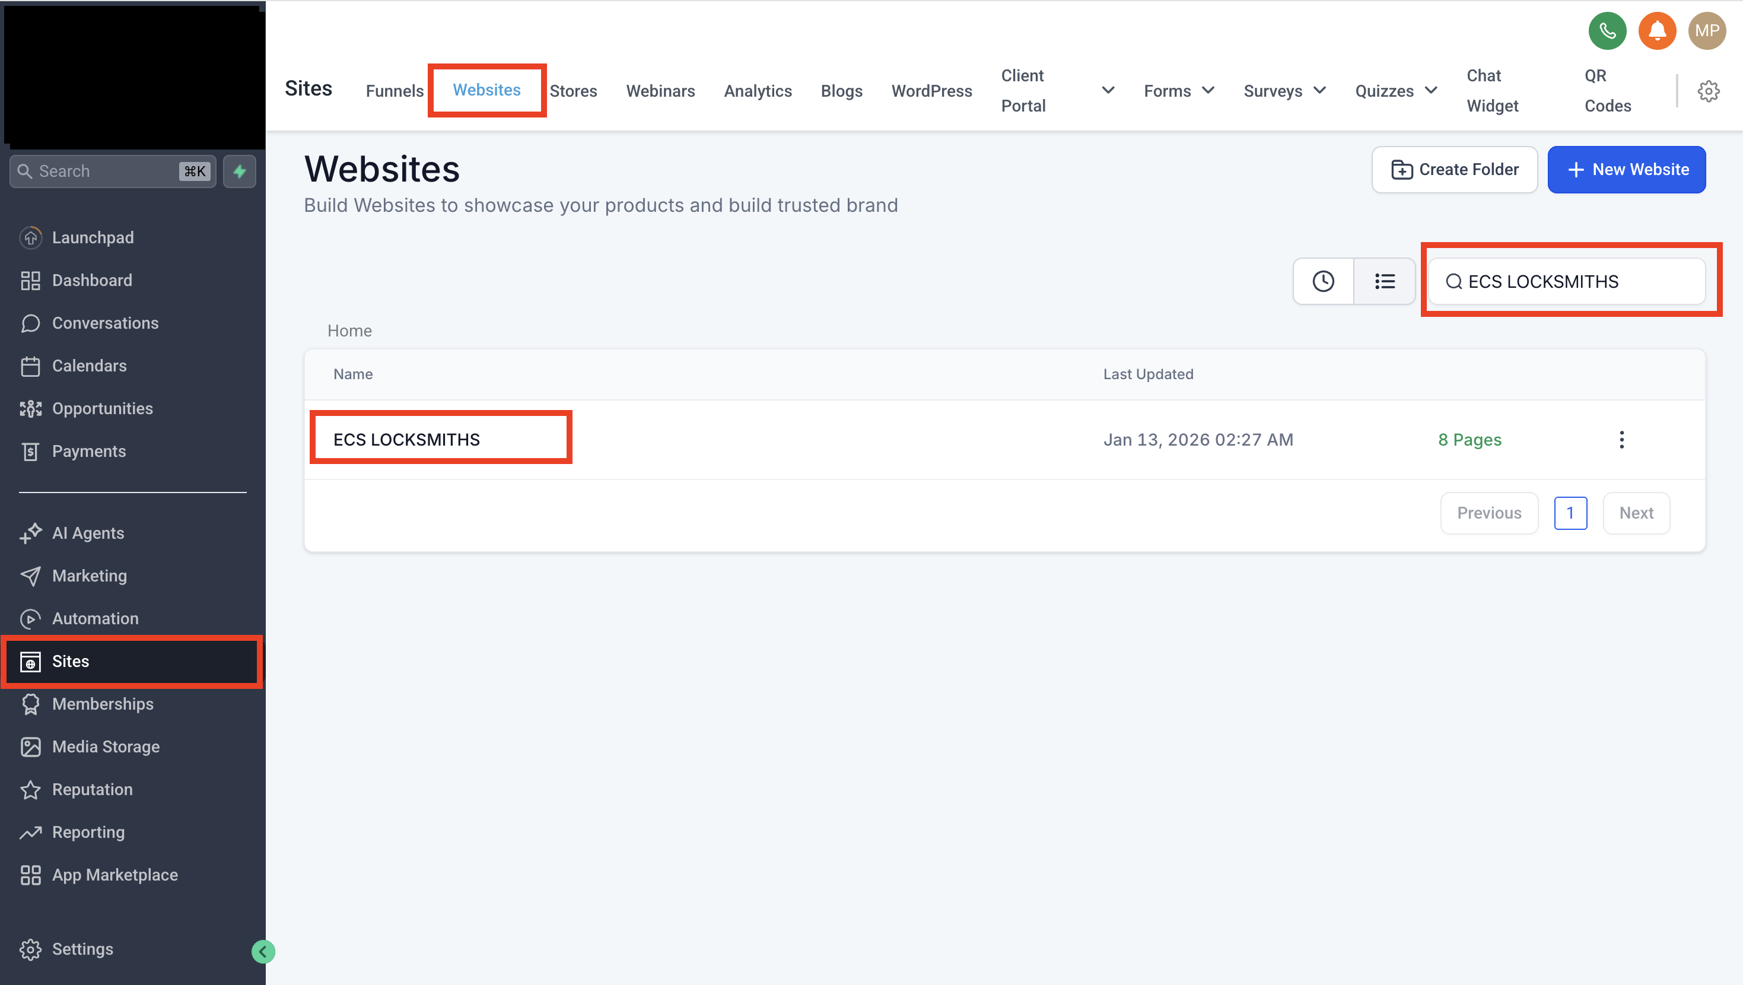This screenshot has width=1743, height=985.
Task: Collapse the left sidebar
Action: click(x=263, y=951)
